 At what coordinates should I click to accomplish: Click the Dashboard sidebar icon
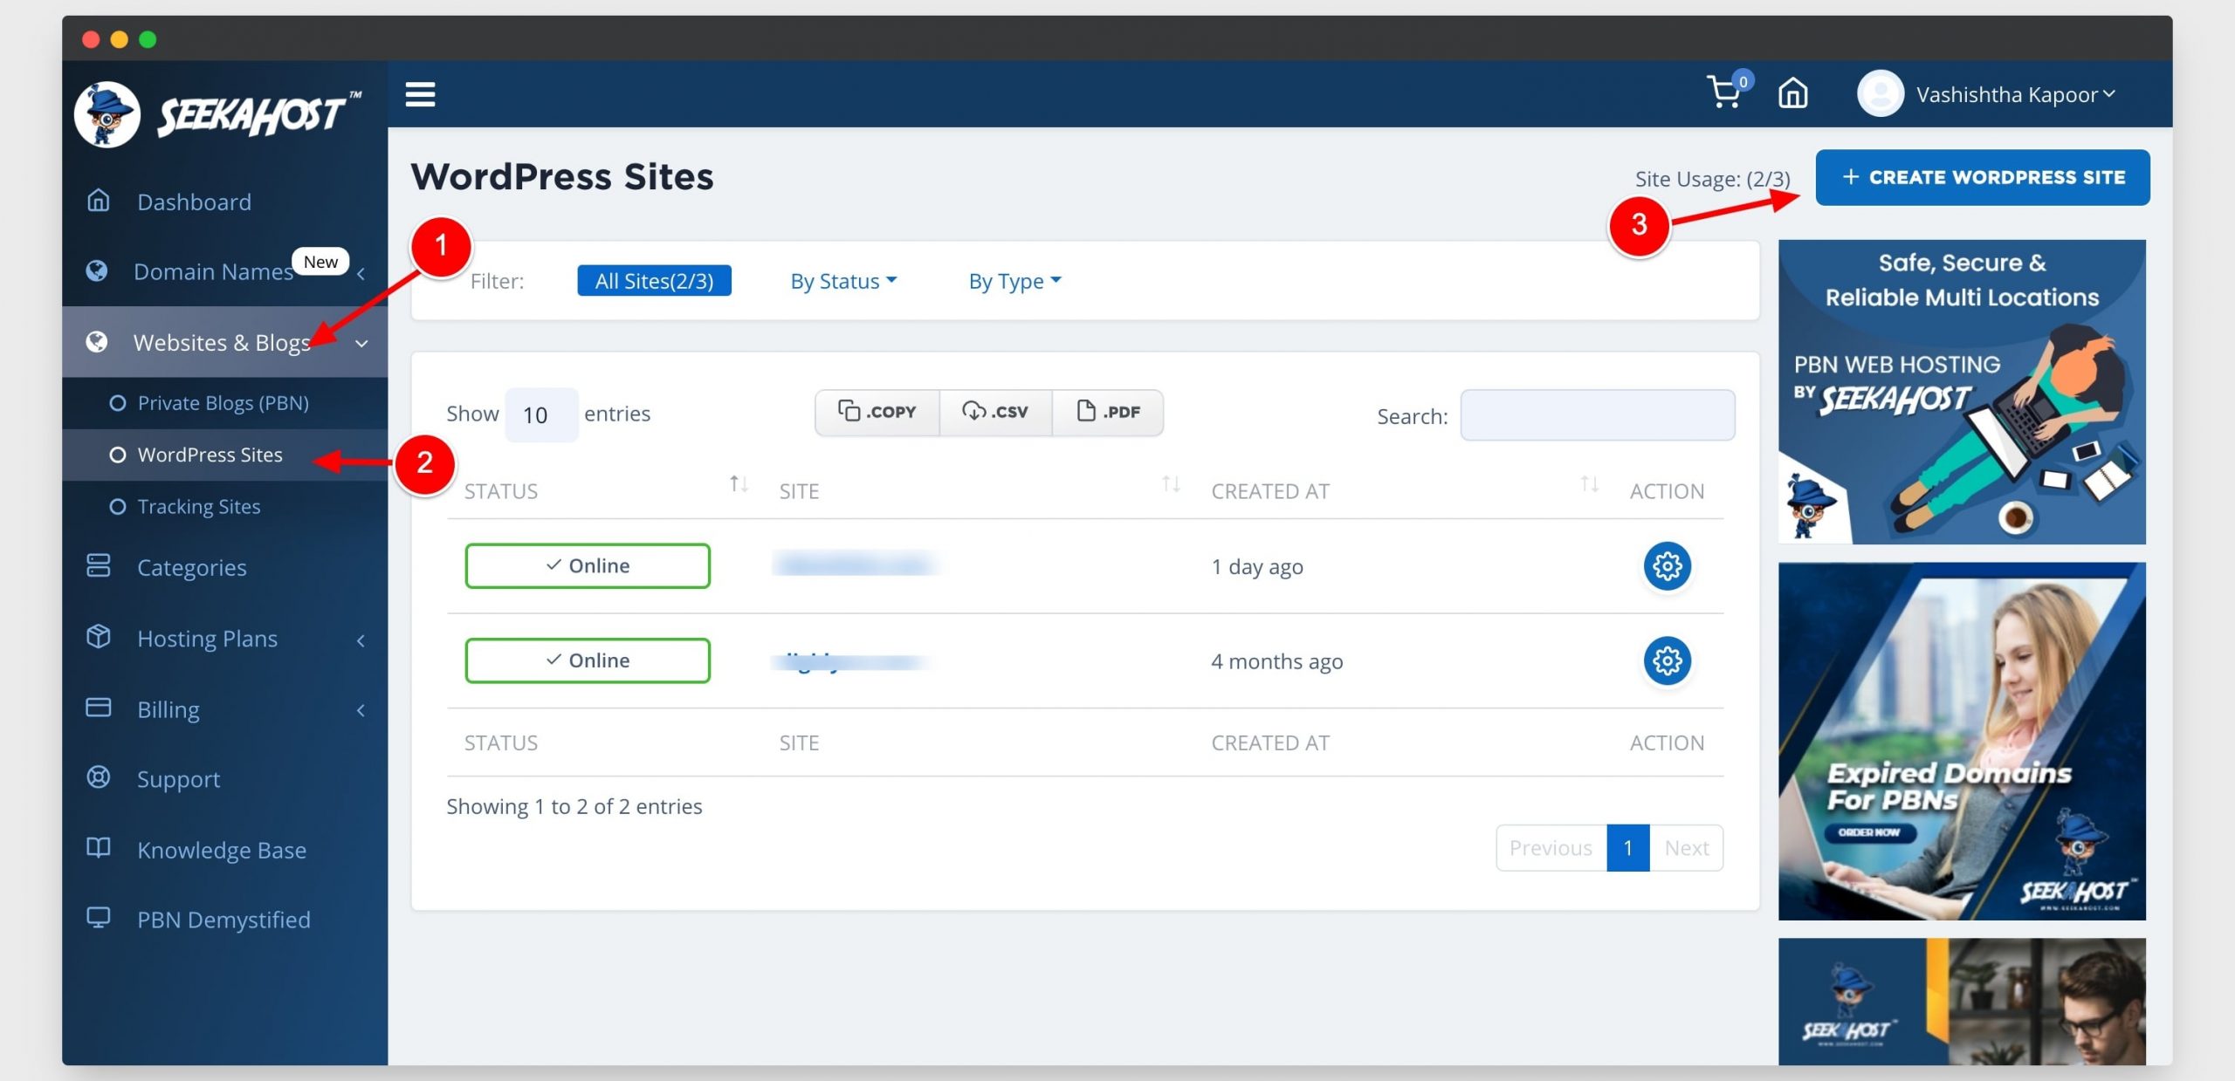click(x=97, y=201)
